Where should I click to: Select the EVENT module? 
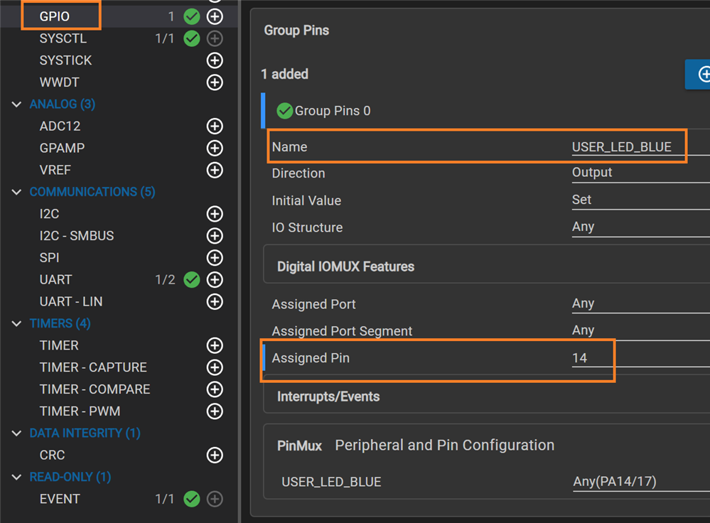60,499
